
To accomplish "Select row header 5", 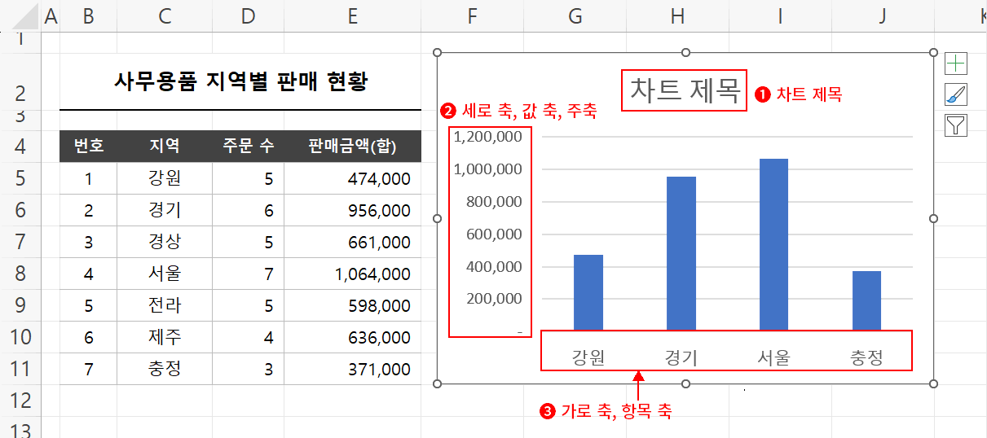I will (20, 178).
